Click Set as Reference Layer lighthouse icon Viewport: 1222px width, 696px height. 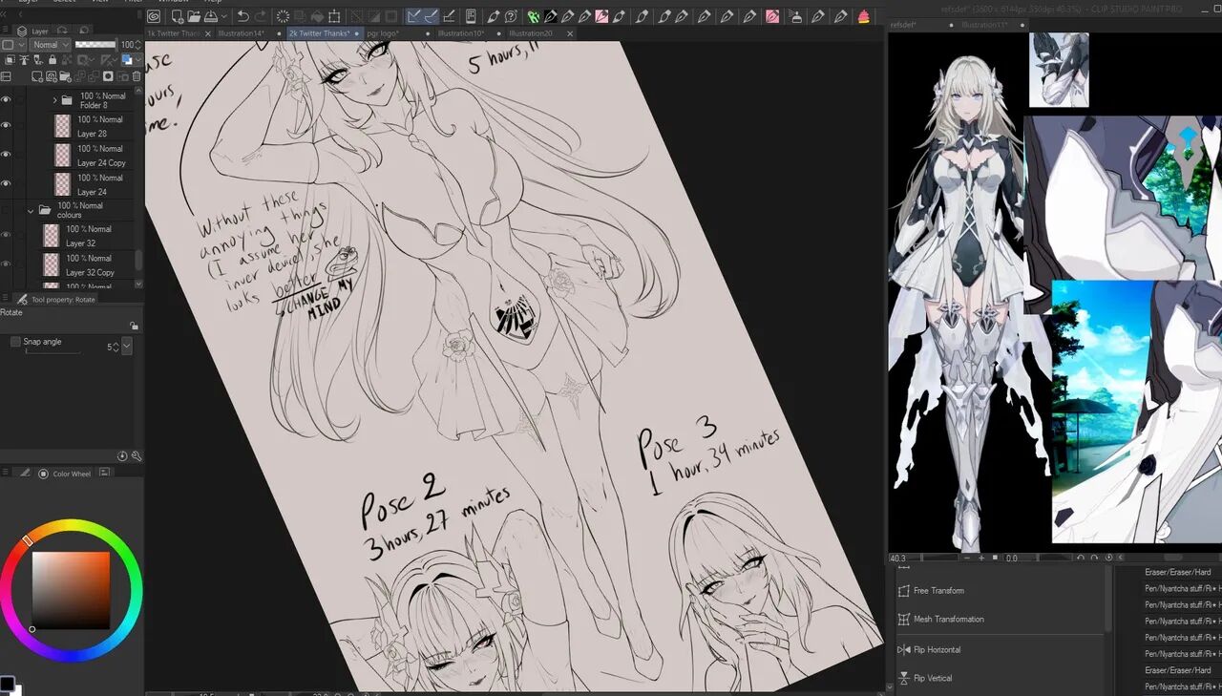click(x=24, y=59)
